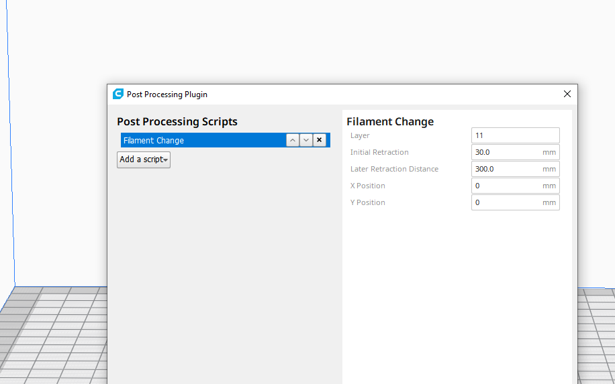Move Filament Change script up

pyautogui.click(x=293, y=140)
